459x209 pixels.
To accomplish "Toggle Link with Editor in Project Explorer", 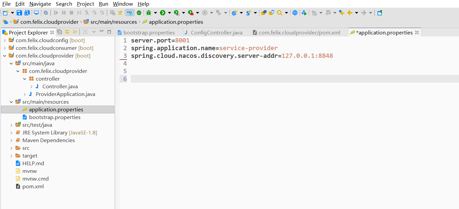I will (67, 32).
